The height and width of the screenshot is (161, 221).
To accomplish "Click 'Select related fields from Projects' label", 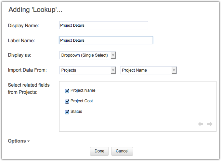I will 28,88.
